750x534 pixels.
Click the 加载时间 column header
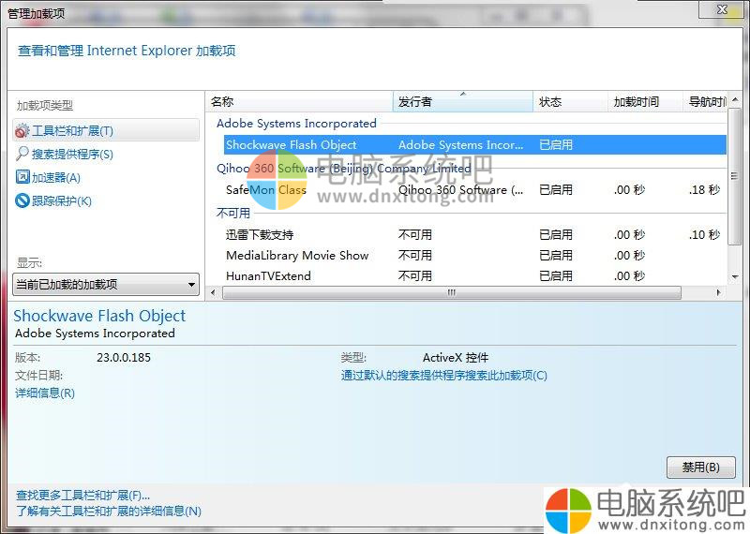coord(645,101)
